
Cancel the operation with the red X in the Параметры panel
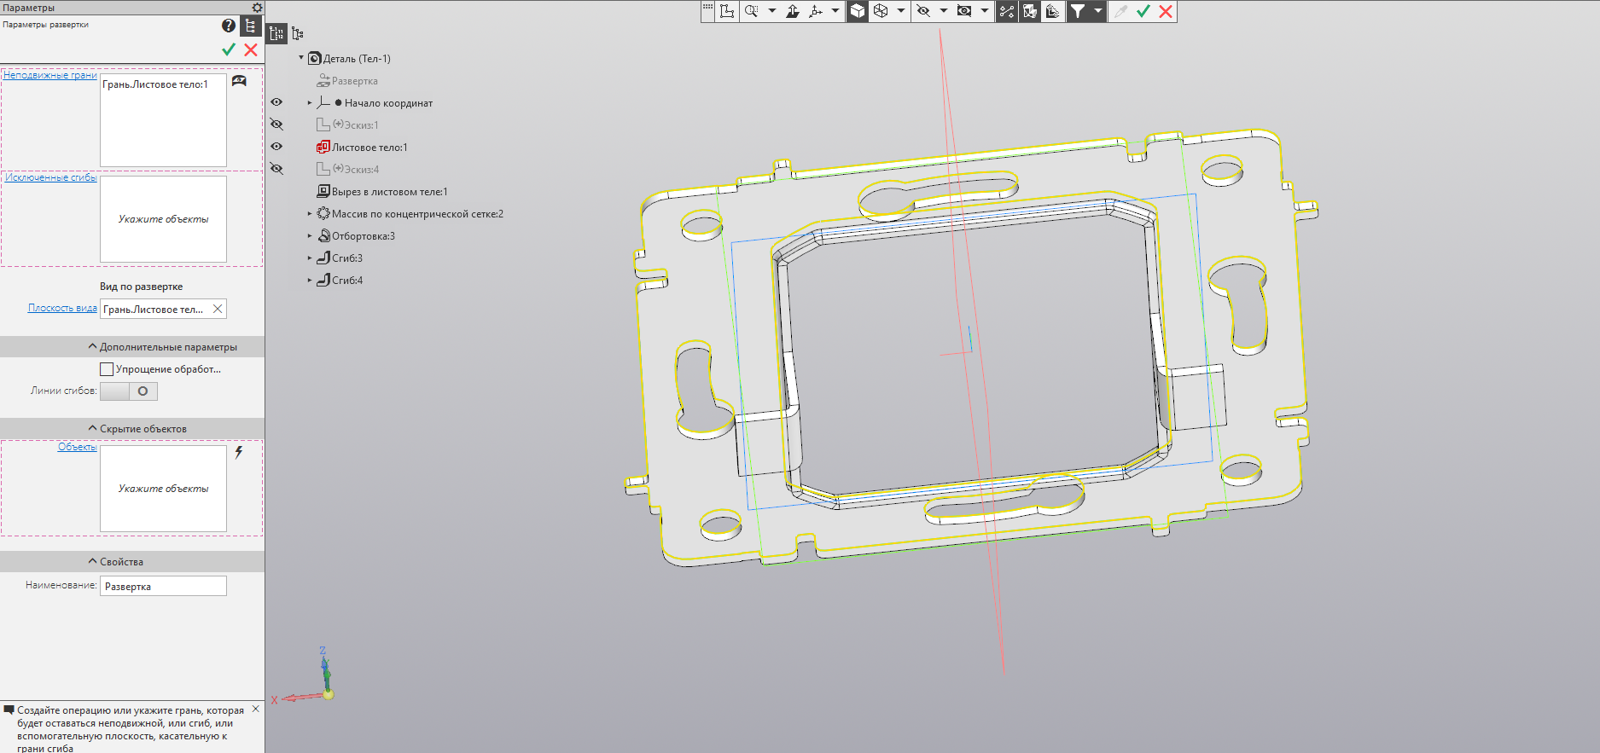251,49
